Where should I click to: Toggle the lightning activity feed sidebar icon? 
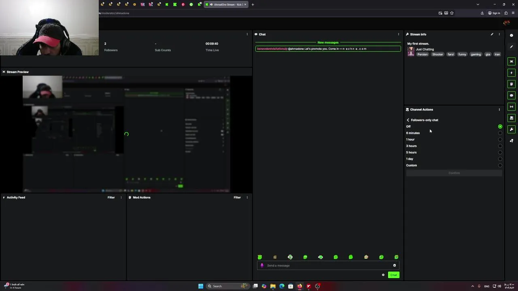click(x=512, y=73)
